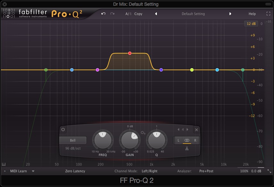This screenshot has height=187, width=274.
Task: Open the 12 dB display range selector
Action: 251,24
